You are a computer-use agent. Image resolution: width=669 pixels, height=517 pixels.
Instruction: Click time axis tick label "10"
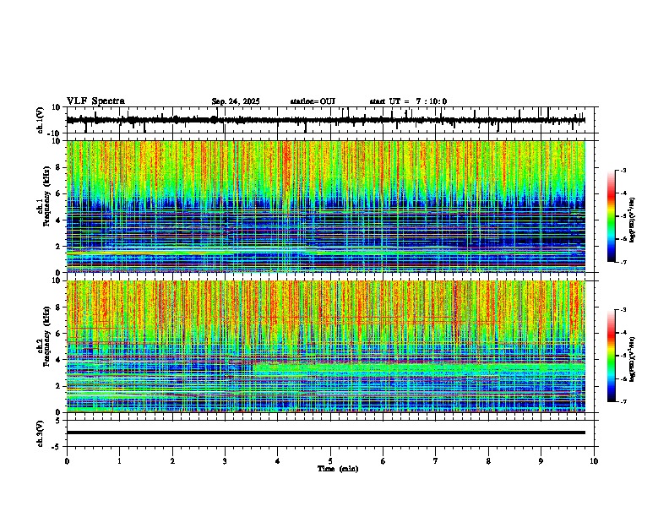[x=594, y=461]
